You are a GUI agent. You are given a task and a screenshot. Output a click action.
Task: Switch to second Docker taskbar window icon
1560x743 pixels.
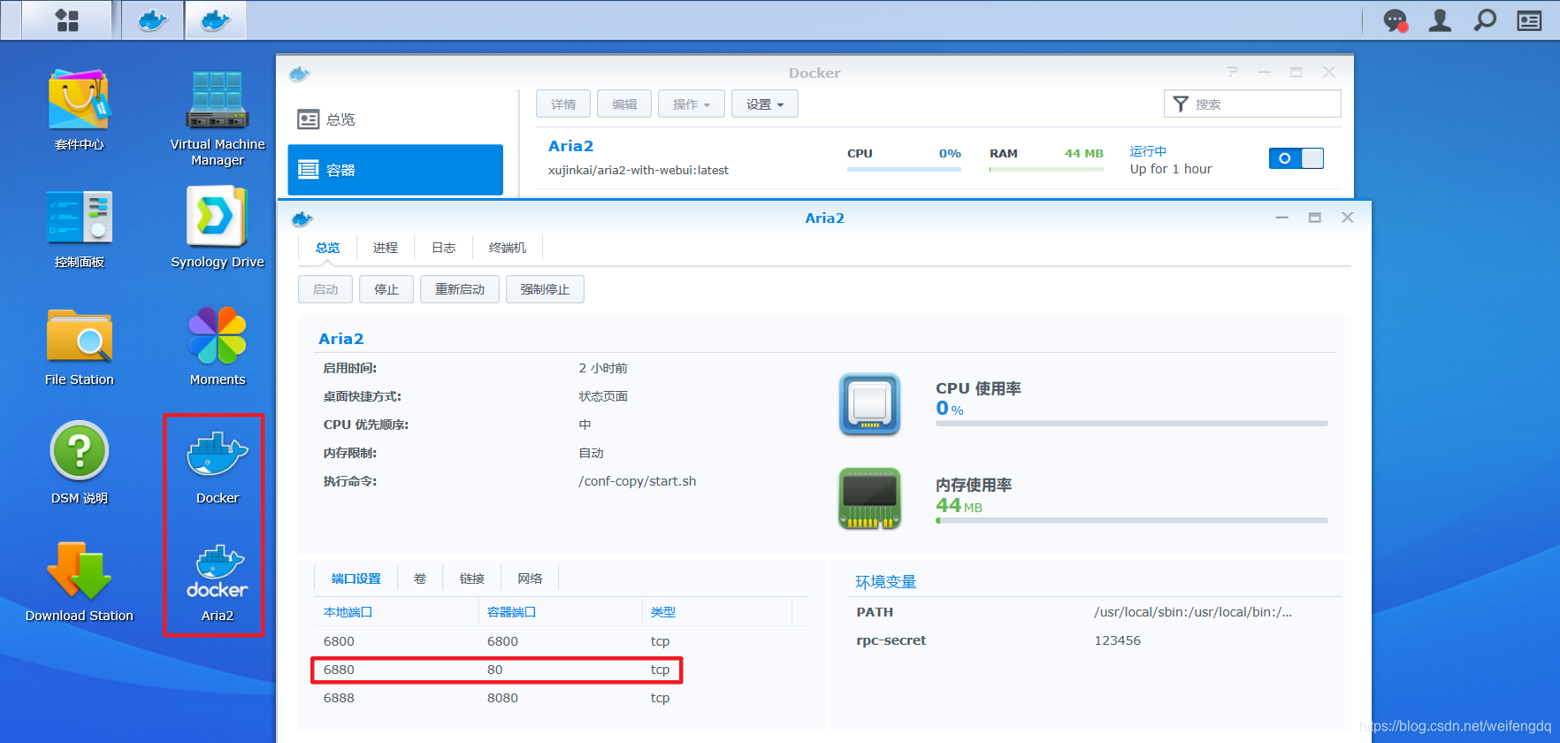(216, 20)
